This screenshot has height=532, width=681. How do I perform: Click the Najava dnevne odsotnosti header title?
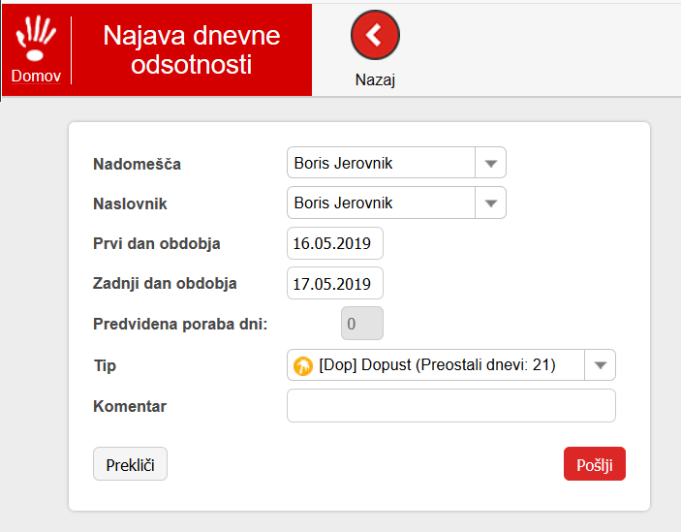click(x=192, y=49)
